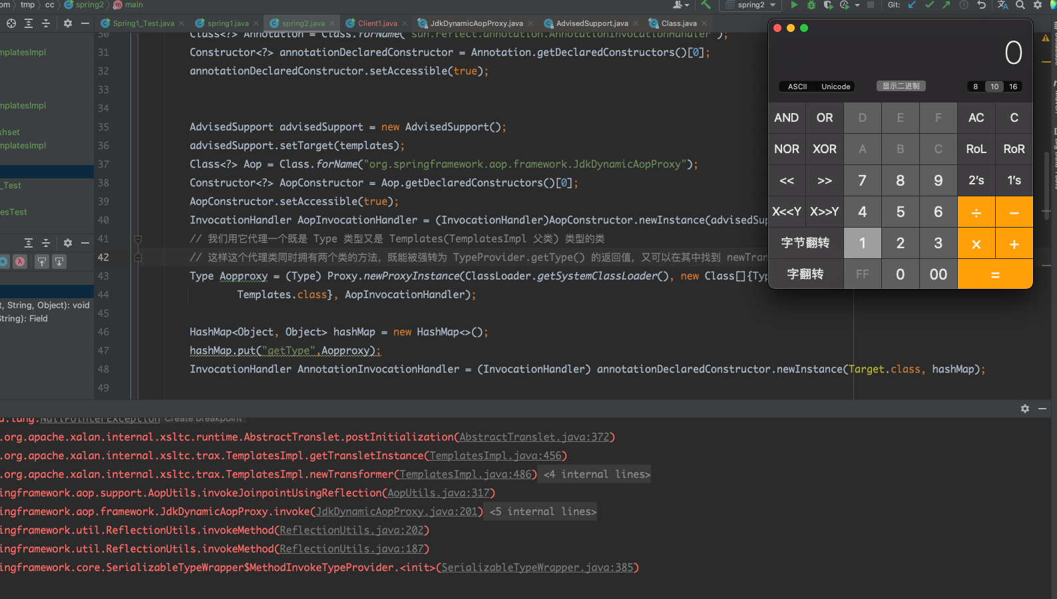Expand the '4 internal lines' fold
Screen dimensions: 1057x599
pos(597,475)
